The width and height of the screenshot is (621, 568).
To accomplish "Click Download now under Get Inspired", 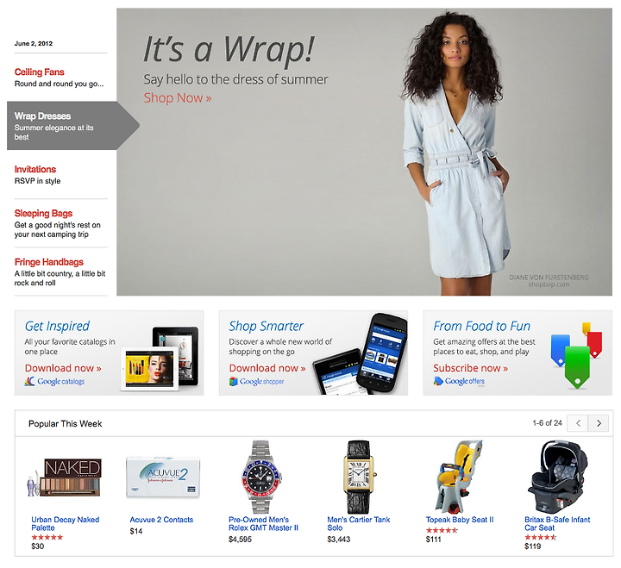I will coord(63,368).
